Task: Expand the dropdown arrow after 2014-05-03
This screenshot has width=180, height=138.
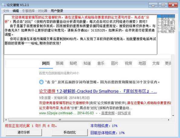Action: coord(97,113)
